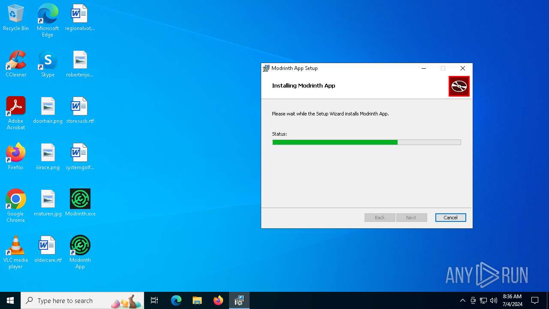The image size is (549, 309).
Task: Open the Windows Start menu
Action: (10, 300)
